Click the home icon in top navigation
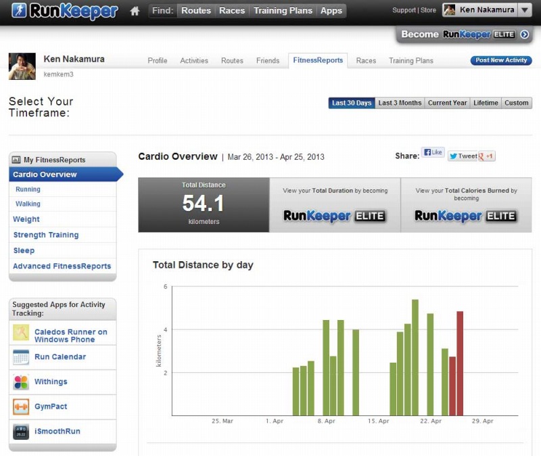Image resolution: width=541 pixels, height=456 pixels. (135, 11)
